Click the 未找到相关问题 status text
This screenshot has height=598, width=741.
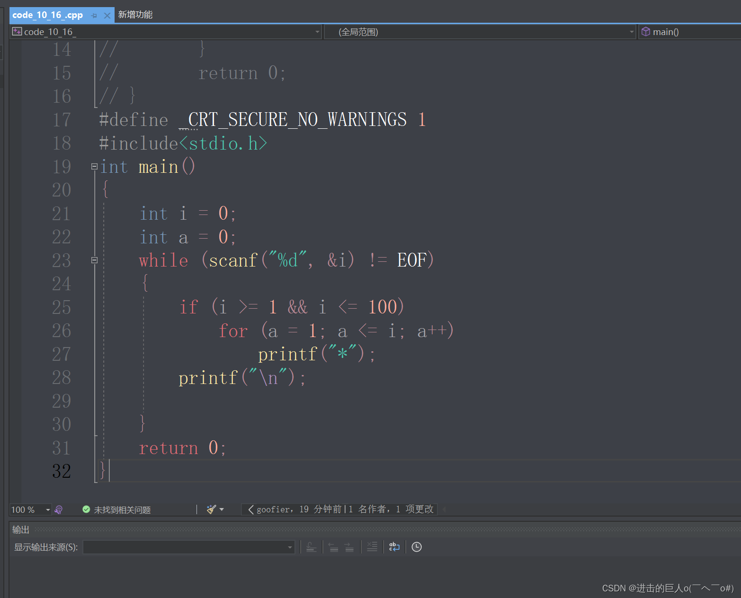coord(122,509)
